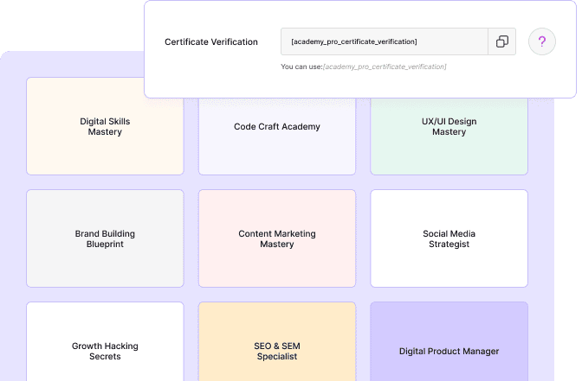The width and height of the screenshot is (582, 381).
Task: Select the Digital Product Manager card
Action: tap(449, 342)
